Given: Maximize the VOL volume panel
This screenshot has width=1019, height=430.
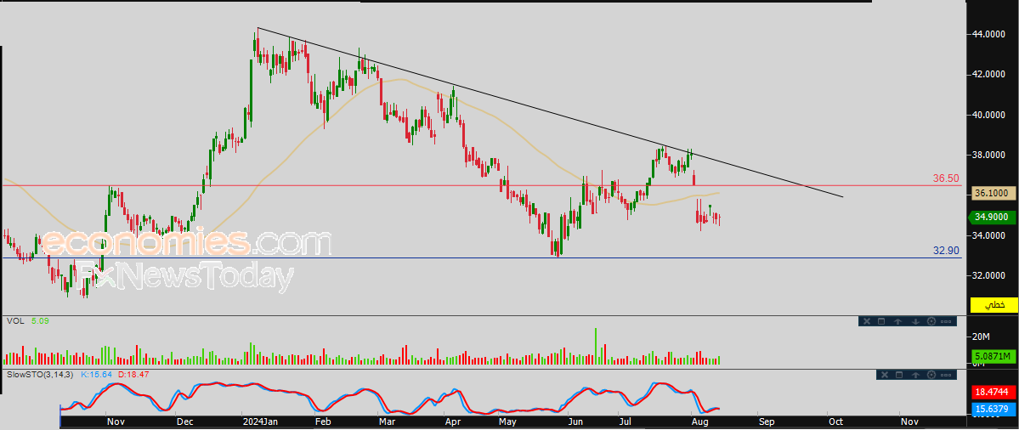Looking at the screenshot, I should pos(881,321).
